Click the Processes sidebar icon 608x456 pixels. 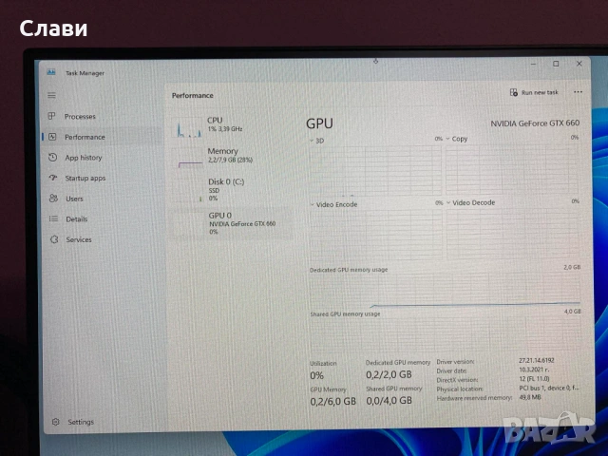coord(51,116)
